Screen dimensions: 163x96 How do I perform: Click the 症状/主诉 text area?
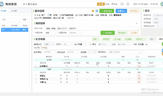[92, 29]
